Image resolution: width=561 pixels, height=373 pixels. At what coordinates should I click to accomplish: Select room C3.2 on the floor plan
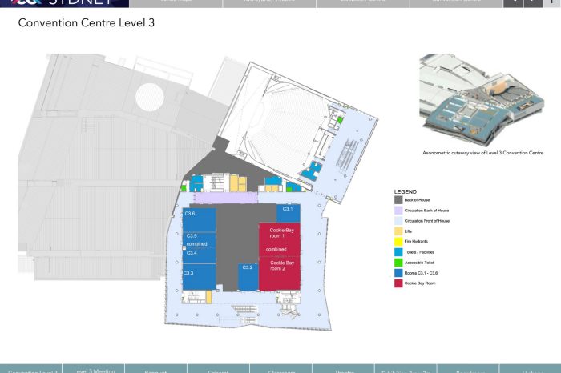tap(248, 276)
